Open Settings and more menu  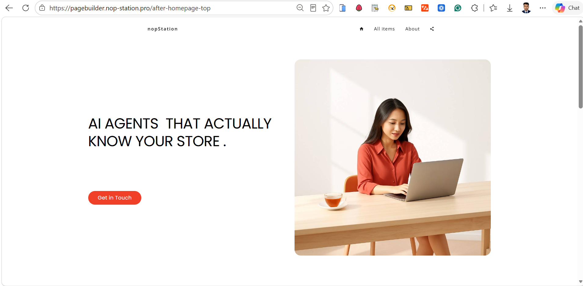click(543, 8)
